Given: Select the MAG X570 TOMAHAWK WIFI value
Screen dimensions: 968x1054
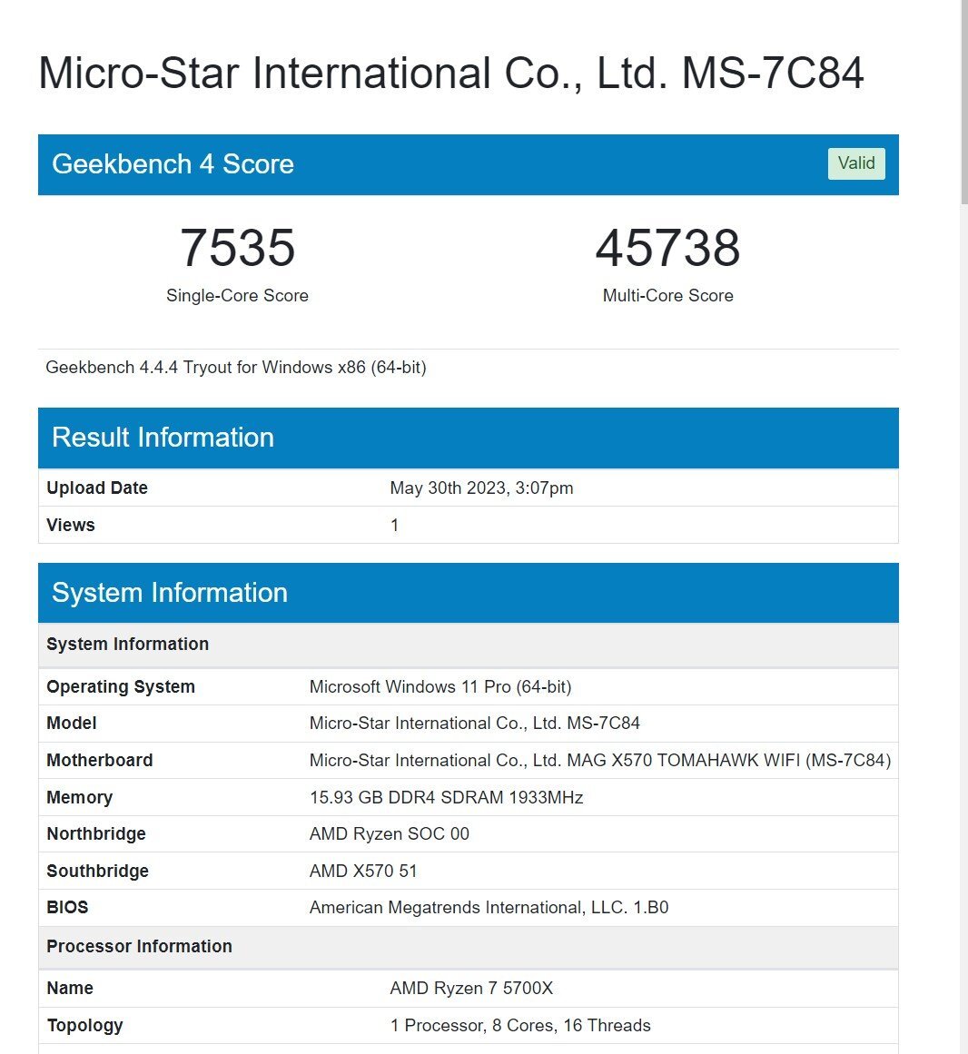Looking at the screenshot, I should (600, 760).
